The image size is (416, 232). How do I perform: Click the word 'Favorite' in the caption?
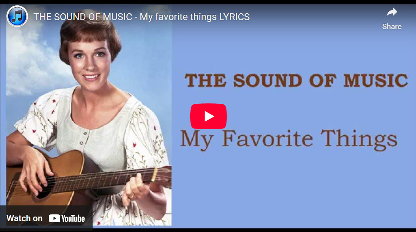click(267, 138)
